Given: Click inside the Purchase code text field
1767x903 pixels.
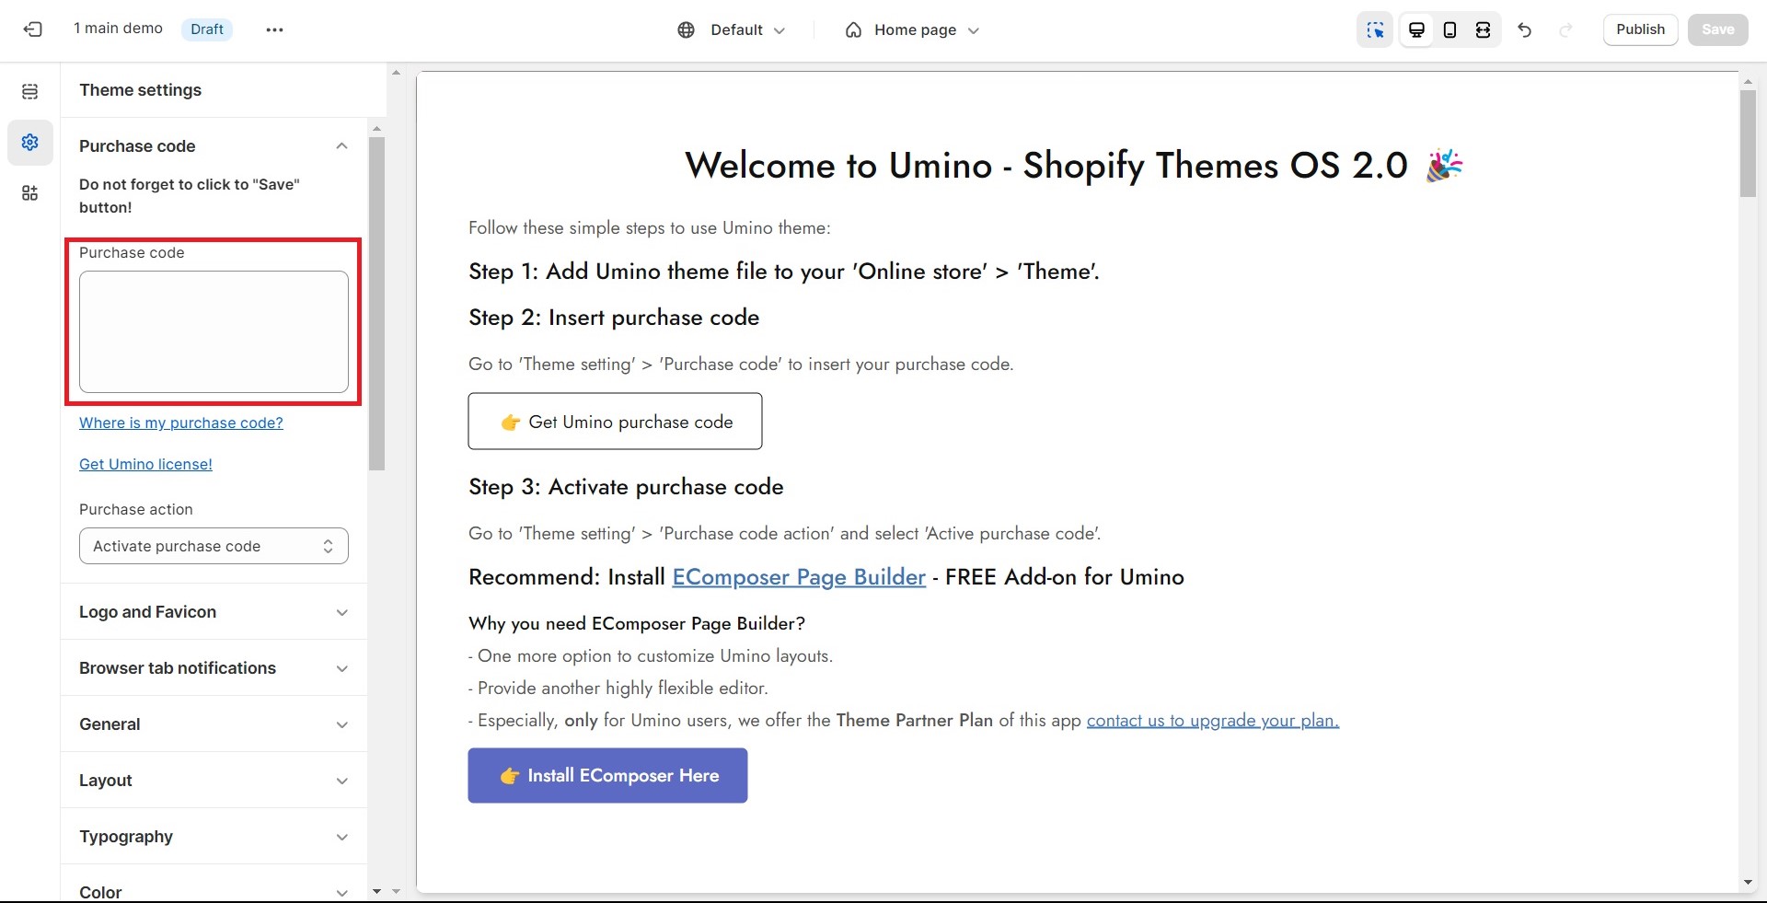Looking at the screenshot, I should click(214, 331).
